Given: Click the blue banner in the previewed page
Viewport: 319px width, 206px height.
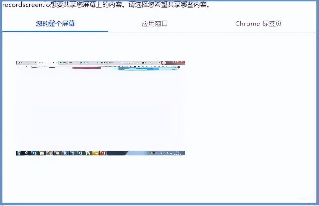Looking at the screenshot, I should tap(149, 69).
